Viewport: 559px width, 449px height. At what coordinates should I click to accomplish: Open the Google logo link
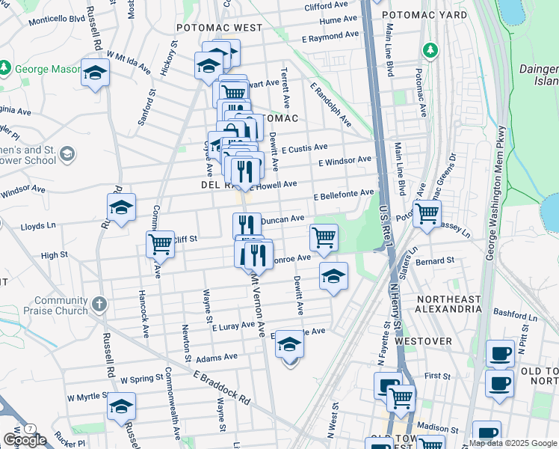(x=25, y=440)
